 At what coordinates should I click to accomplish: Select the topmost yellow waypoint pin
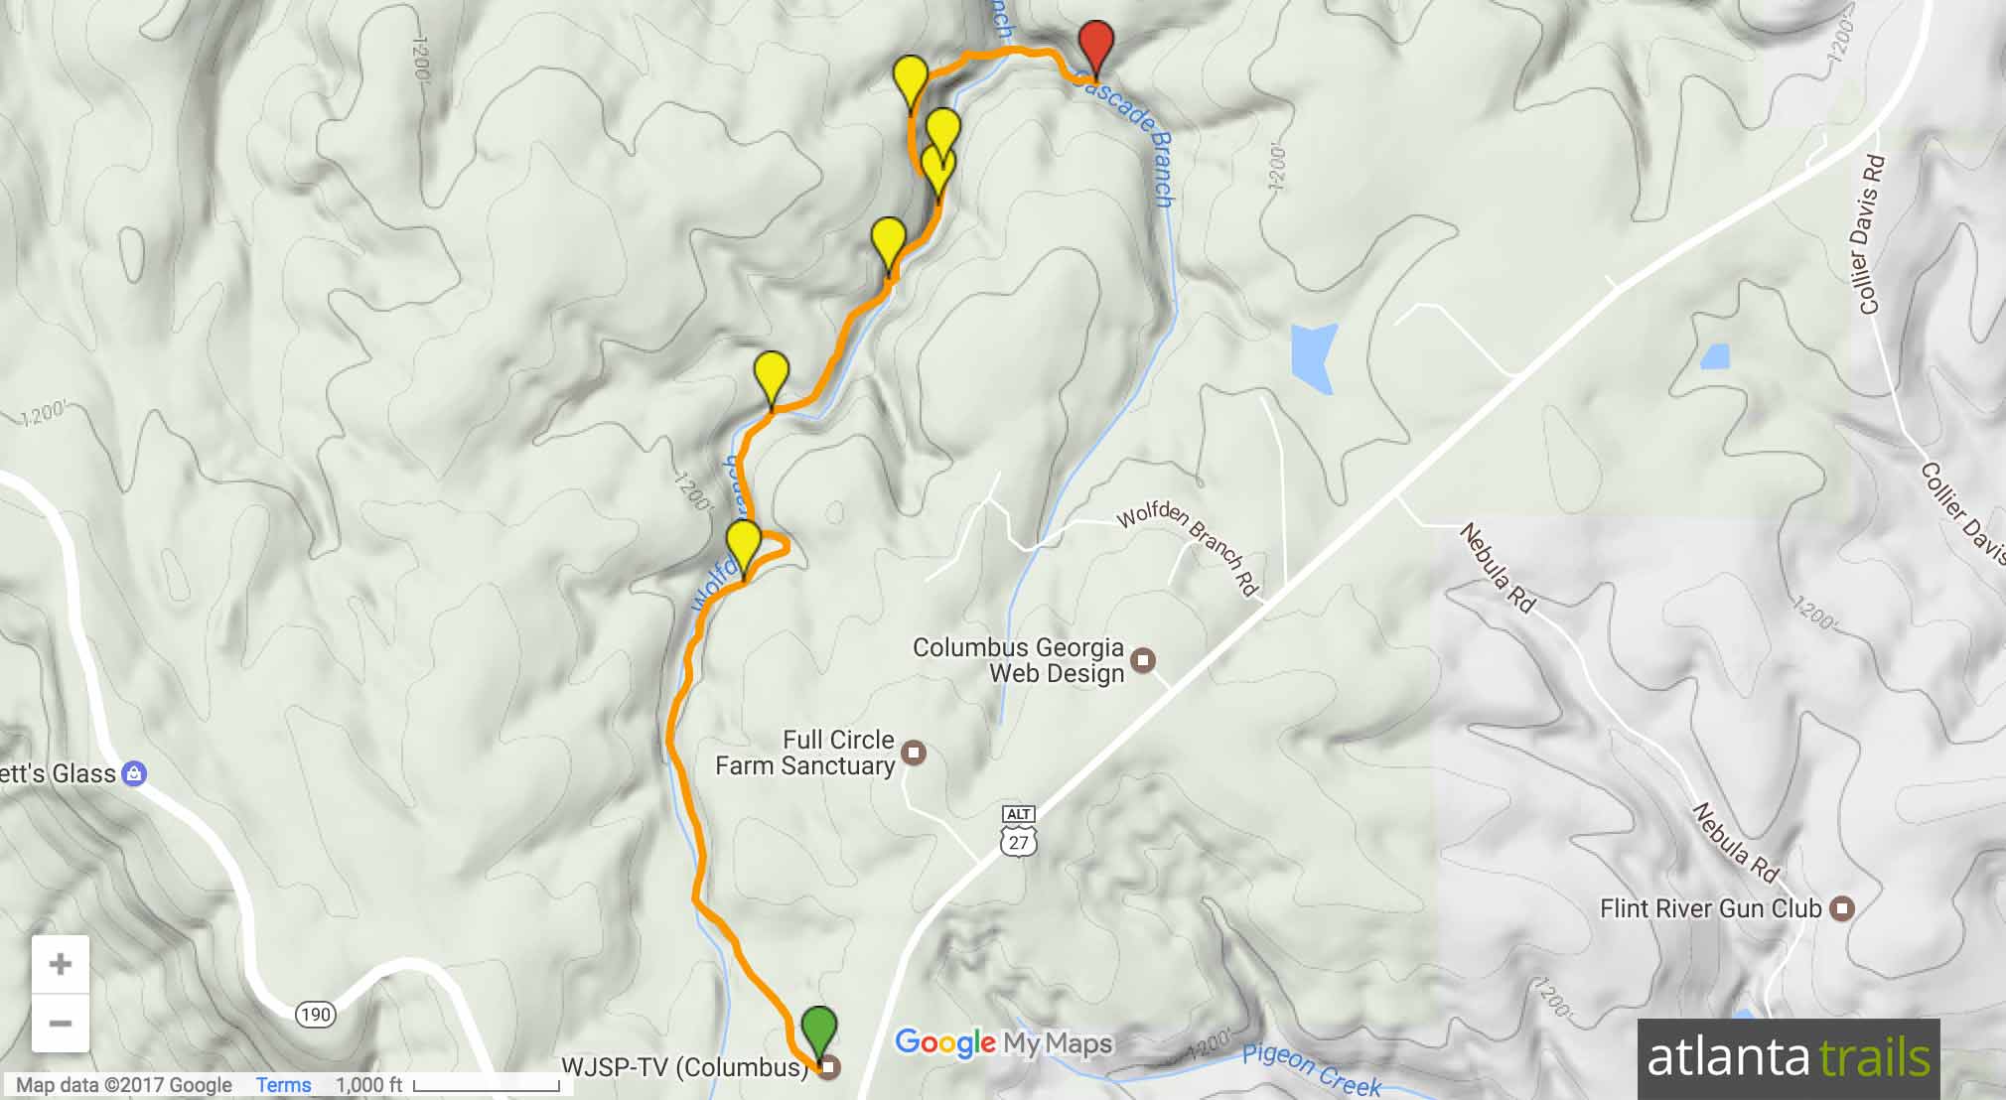point(911,82)
